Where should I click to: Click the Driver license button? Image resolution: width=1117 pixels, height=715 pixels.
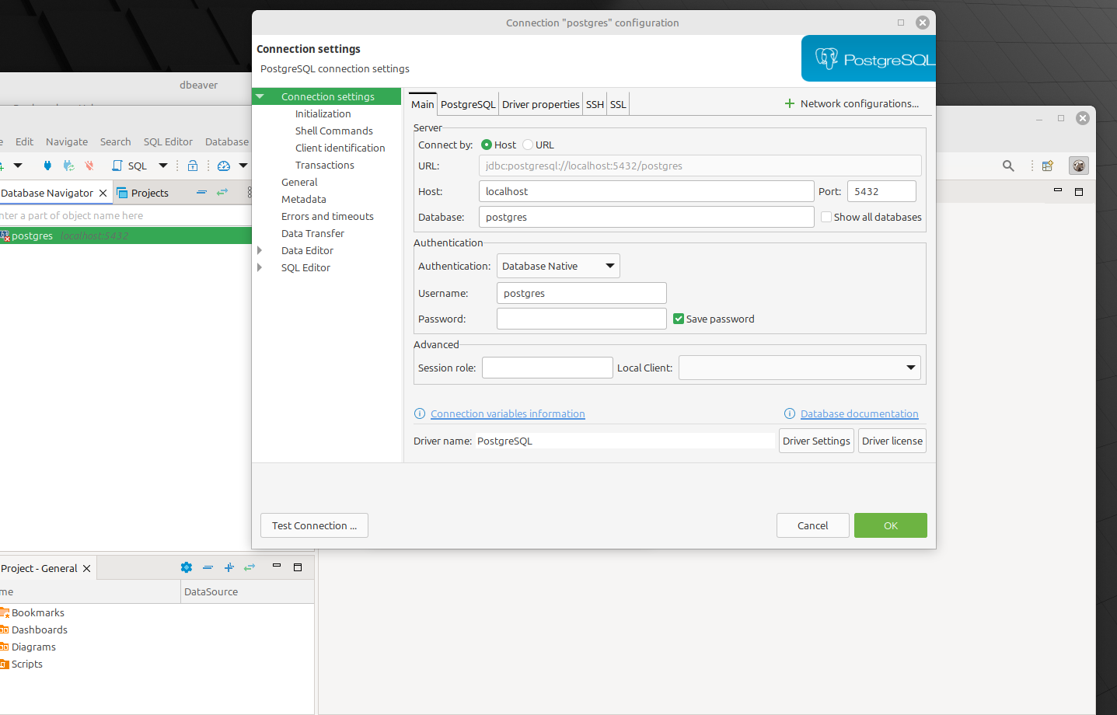[x=892, y=441]
